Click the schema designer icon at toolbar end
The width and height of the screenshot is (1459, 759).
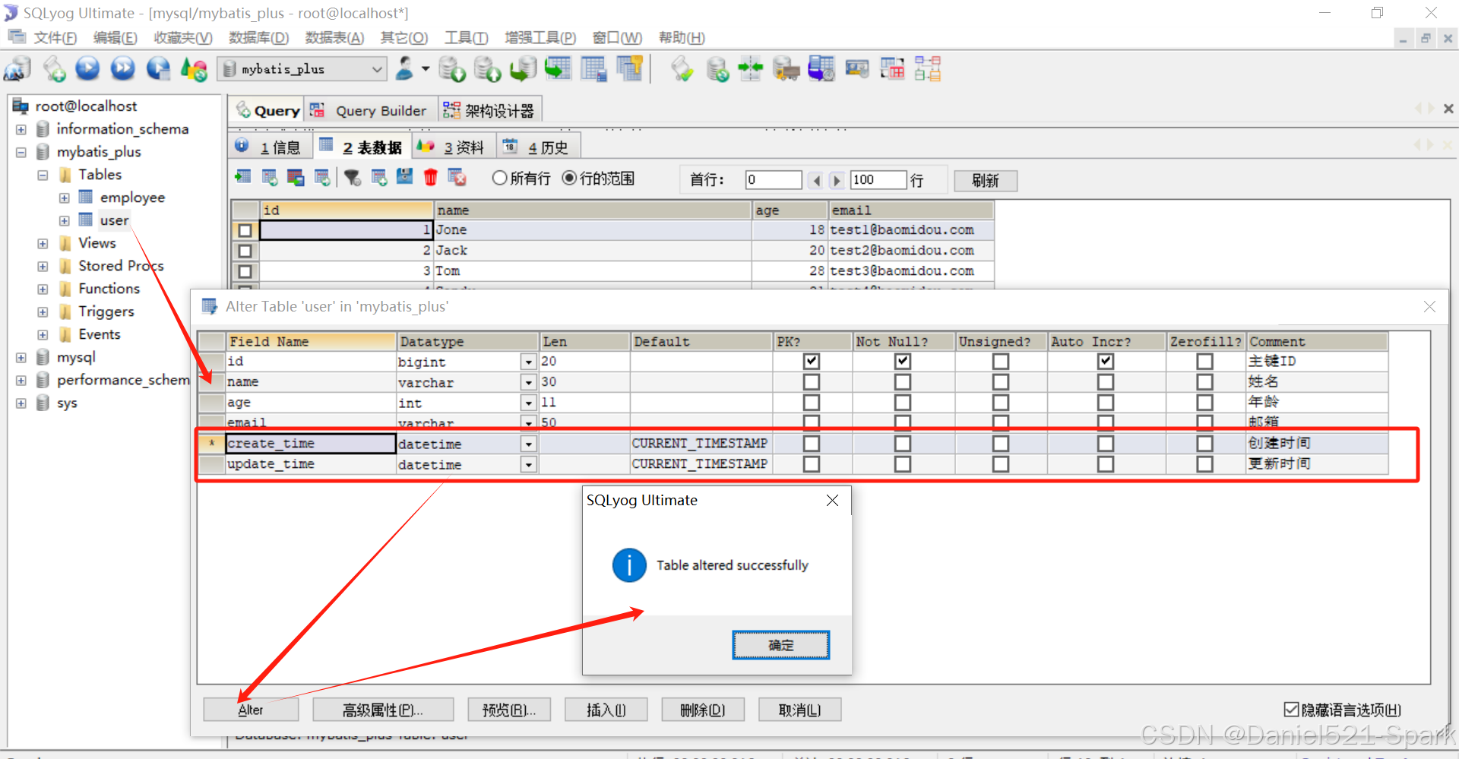tap(928, 69)
